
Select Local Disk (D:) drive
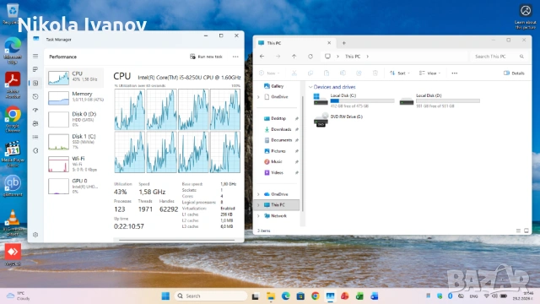(440, 100)
